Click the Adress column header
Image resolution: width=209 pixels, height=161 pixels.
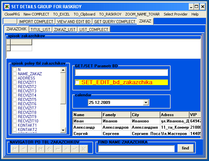coord(175,115)
